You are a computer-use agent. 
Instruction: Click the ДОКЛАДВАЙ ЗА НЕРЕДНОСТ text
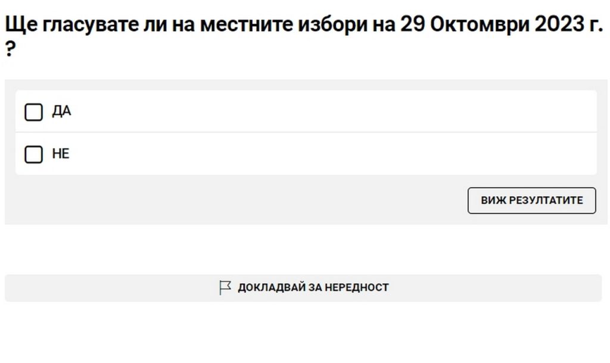pos(313,288)
